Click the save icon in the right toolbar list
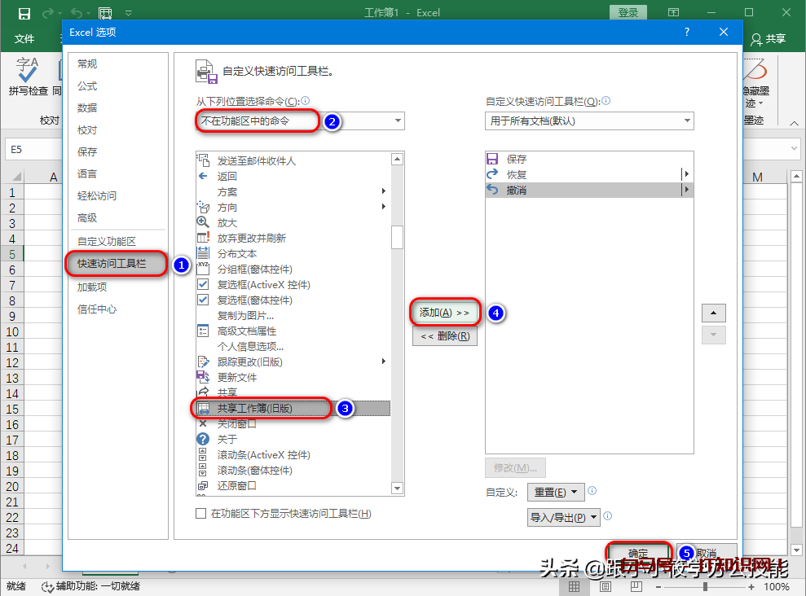The height and width of the screenshot is (596, 806). (492, 159)
